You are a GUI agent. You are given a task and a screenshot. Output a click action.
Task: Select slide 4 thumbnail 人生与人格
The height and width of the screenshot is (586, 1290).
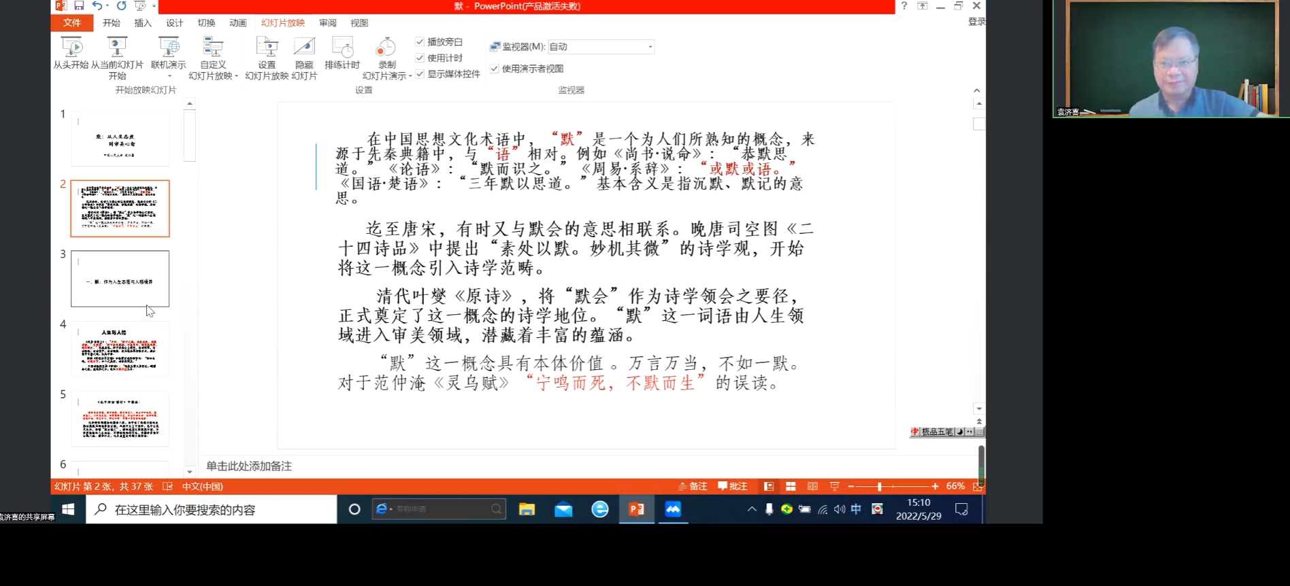click(x=120, y=349)
